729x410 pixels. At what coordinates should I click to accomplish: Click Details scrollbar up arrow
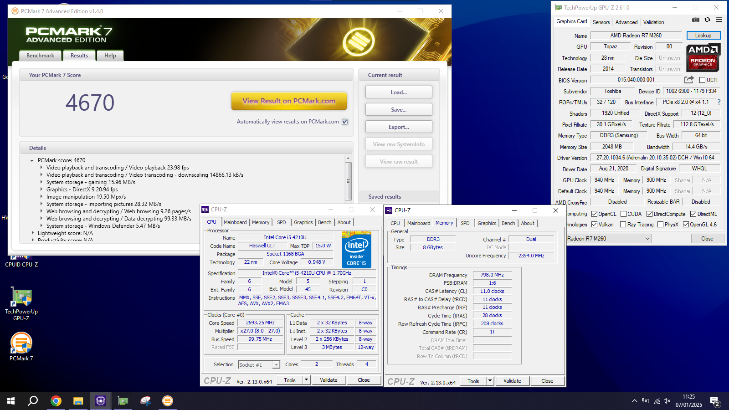pos(348,158)
